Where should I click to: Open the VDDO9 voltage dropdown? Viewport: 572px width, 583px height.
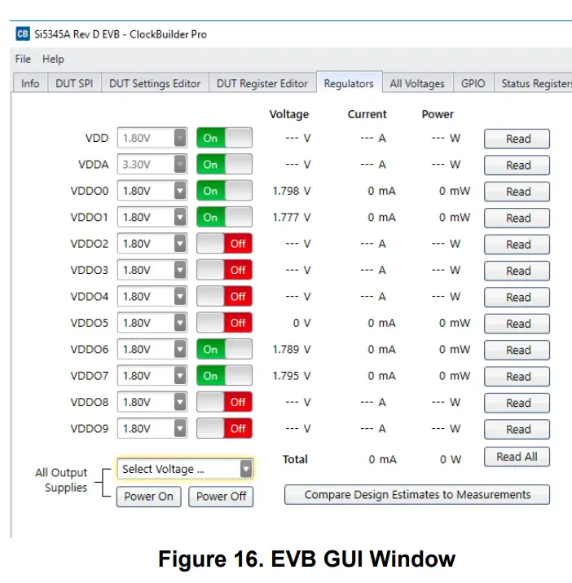coord(152,428)
